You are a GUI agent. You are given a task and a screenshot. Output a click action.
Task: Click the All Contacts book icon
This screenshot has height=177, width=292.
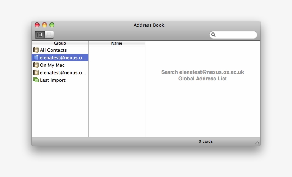(36, 50)
